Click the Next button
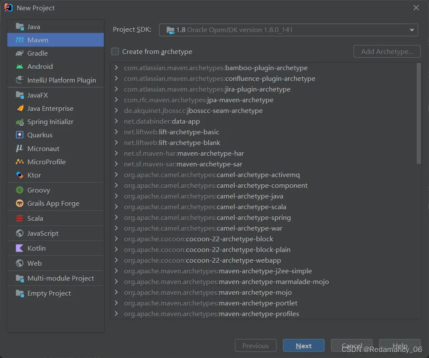The image size is (429, 358). tap(304, 346)
